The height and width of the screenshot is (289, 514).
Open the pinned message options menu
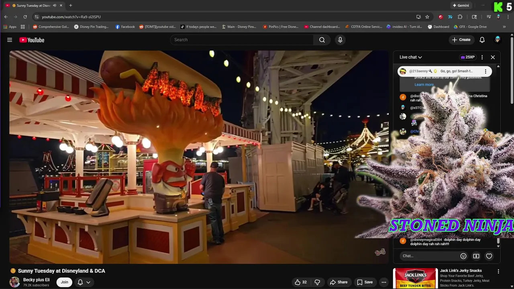tap(485, 71)
